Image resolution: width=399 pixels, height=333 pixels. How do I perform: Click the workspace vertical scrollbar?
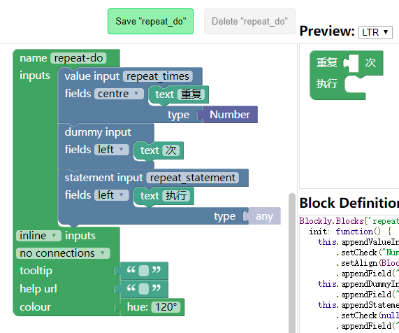coord(292,262)
